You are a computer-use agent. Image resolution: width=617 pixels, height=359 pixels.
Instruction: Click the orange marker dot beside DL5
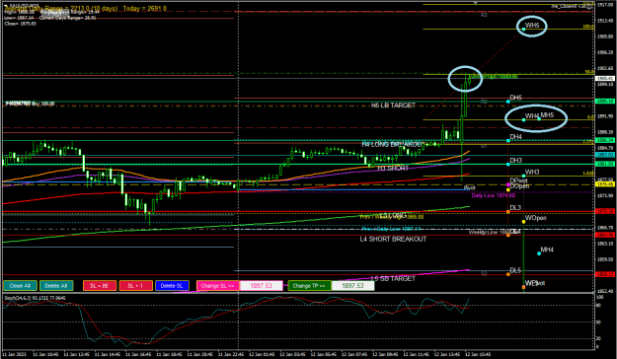tap(508, 274)
